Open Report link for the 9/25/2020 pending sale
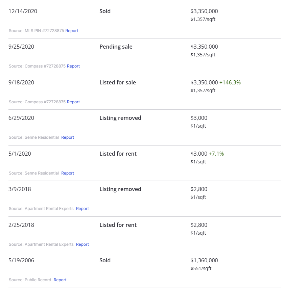Image resolution: width=281 pixels, height=290 pixels. click(x=73, y=66)
